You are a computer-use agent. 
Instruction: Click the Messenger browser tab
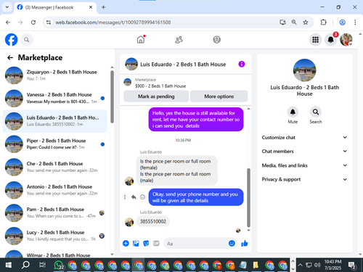(x=55, y=7)
